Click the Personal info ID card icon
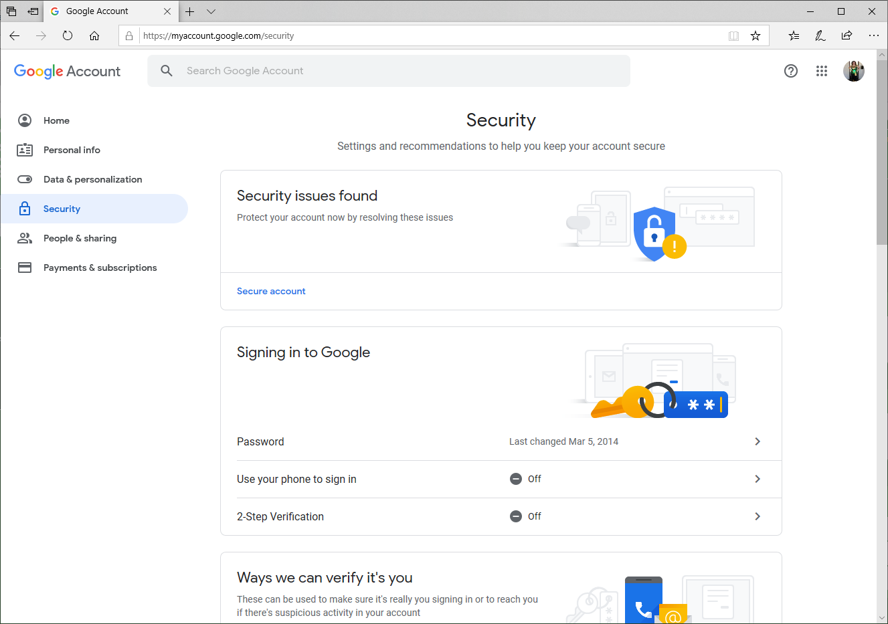This screenshot has height=624, width=888. pyautogui.click(x=25, y=150)
